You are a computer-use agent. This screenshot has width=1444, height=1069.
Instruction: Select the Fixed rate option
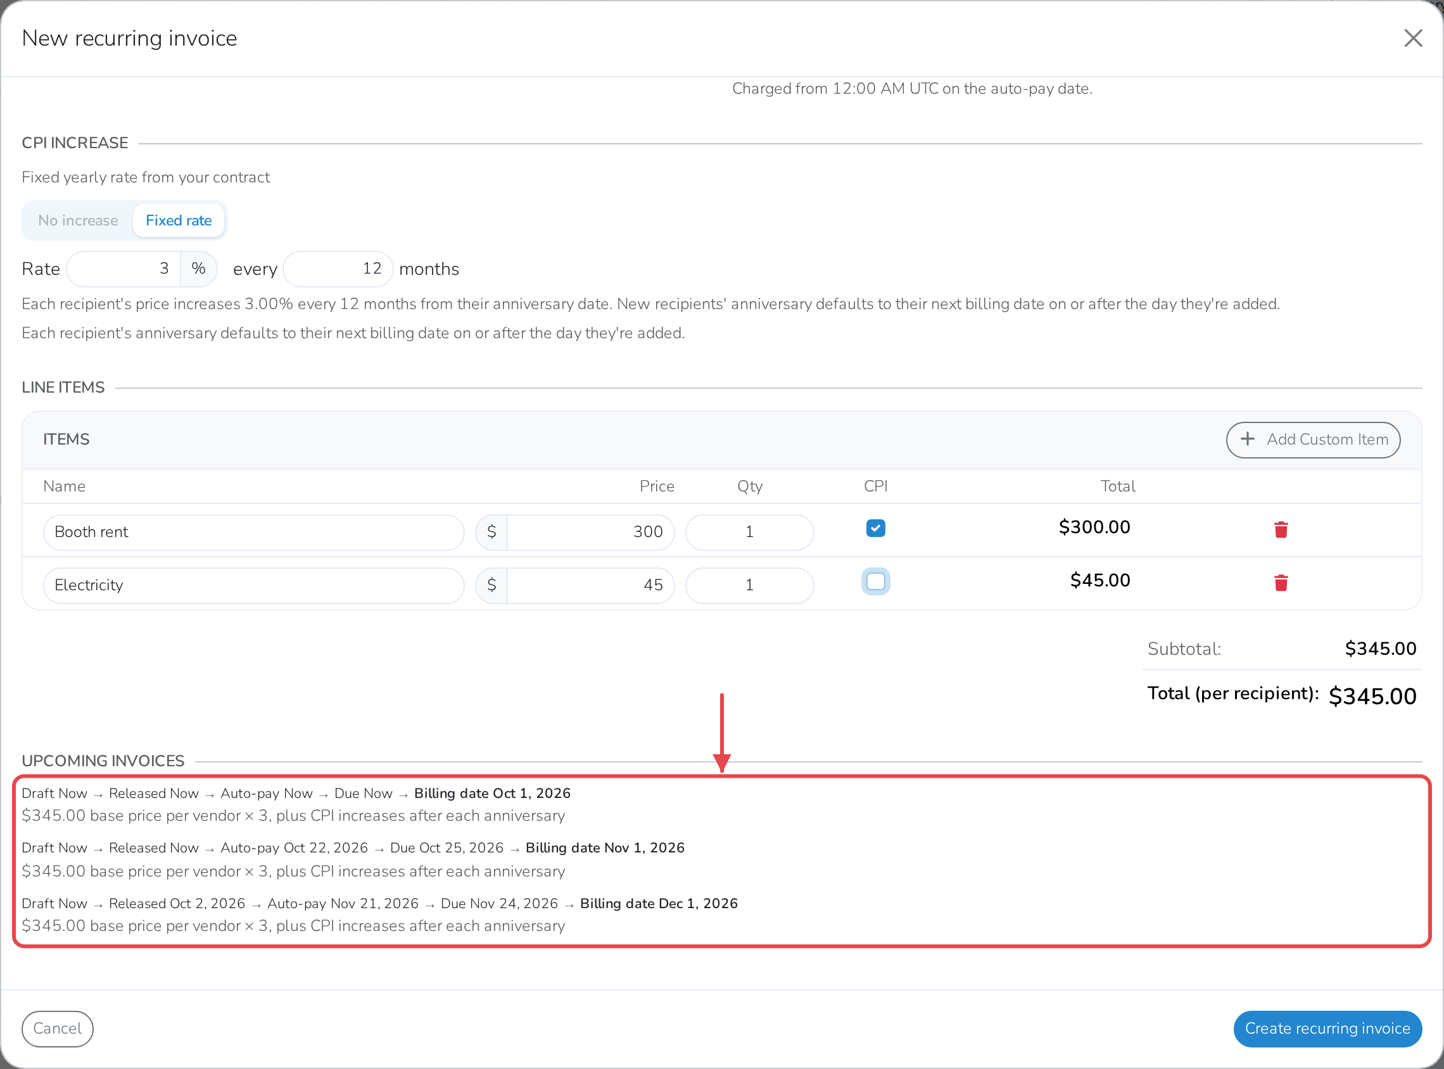(179, 220)
